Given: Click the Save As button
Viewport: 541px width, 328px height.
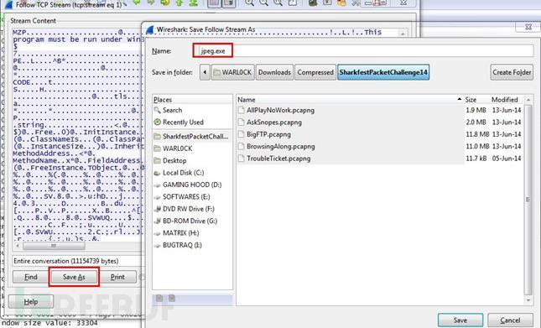Looking at the screenshot, I should tap(74, 277).
